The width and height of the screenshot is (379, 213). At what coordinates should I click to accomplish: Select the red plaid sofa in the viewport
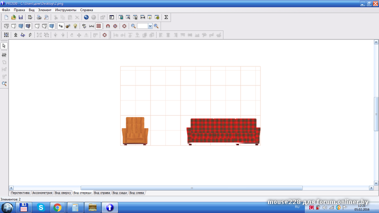tap(223, 132)
